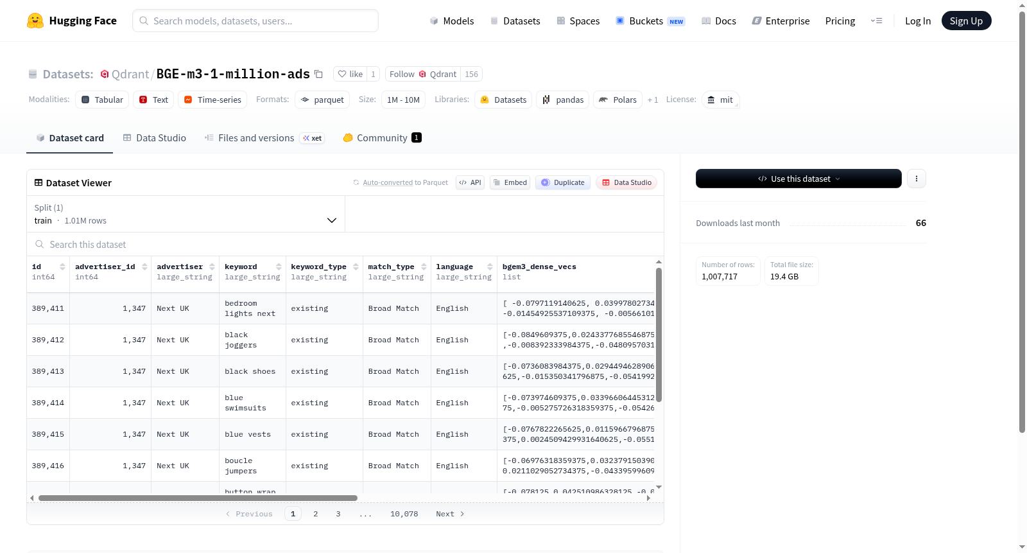Viewport: 1027px width, 553px height.
Task: Jump to last page 10,078
Action: pos(404,514)
